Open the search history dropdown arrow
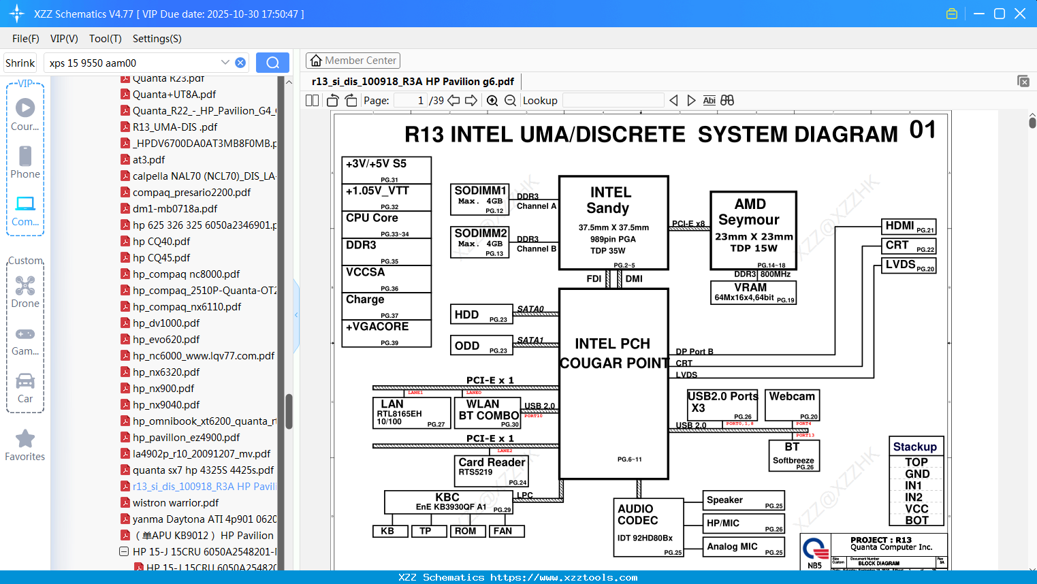Screen dimensions: 1037x584 225,63
